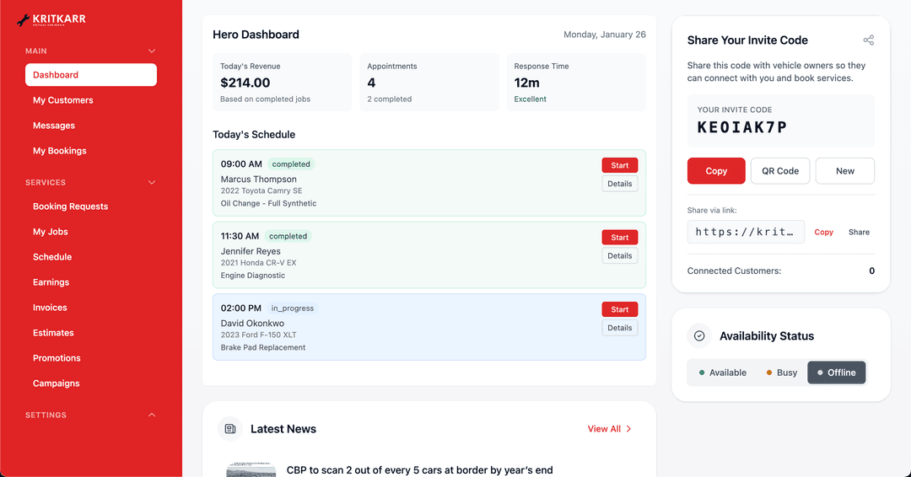Click the share icon in invite card
This screenshot has height=477, width=911.
click(x=868, y=40)
